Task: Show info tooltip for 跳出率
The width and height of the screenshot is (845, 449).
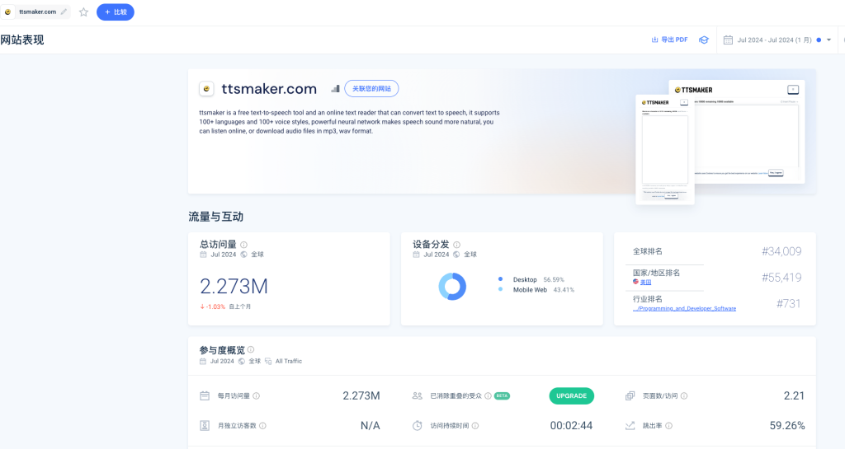Action: [x=668, y=425]
